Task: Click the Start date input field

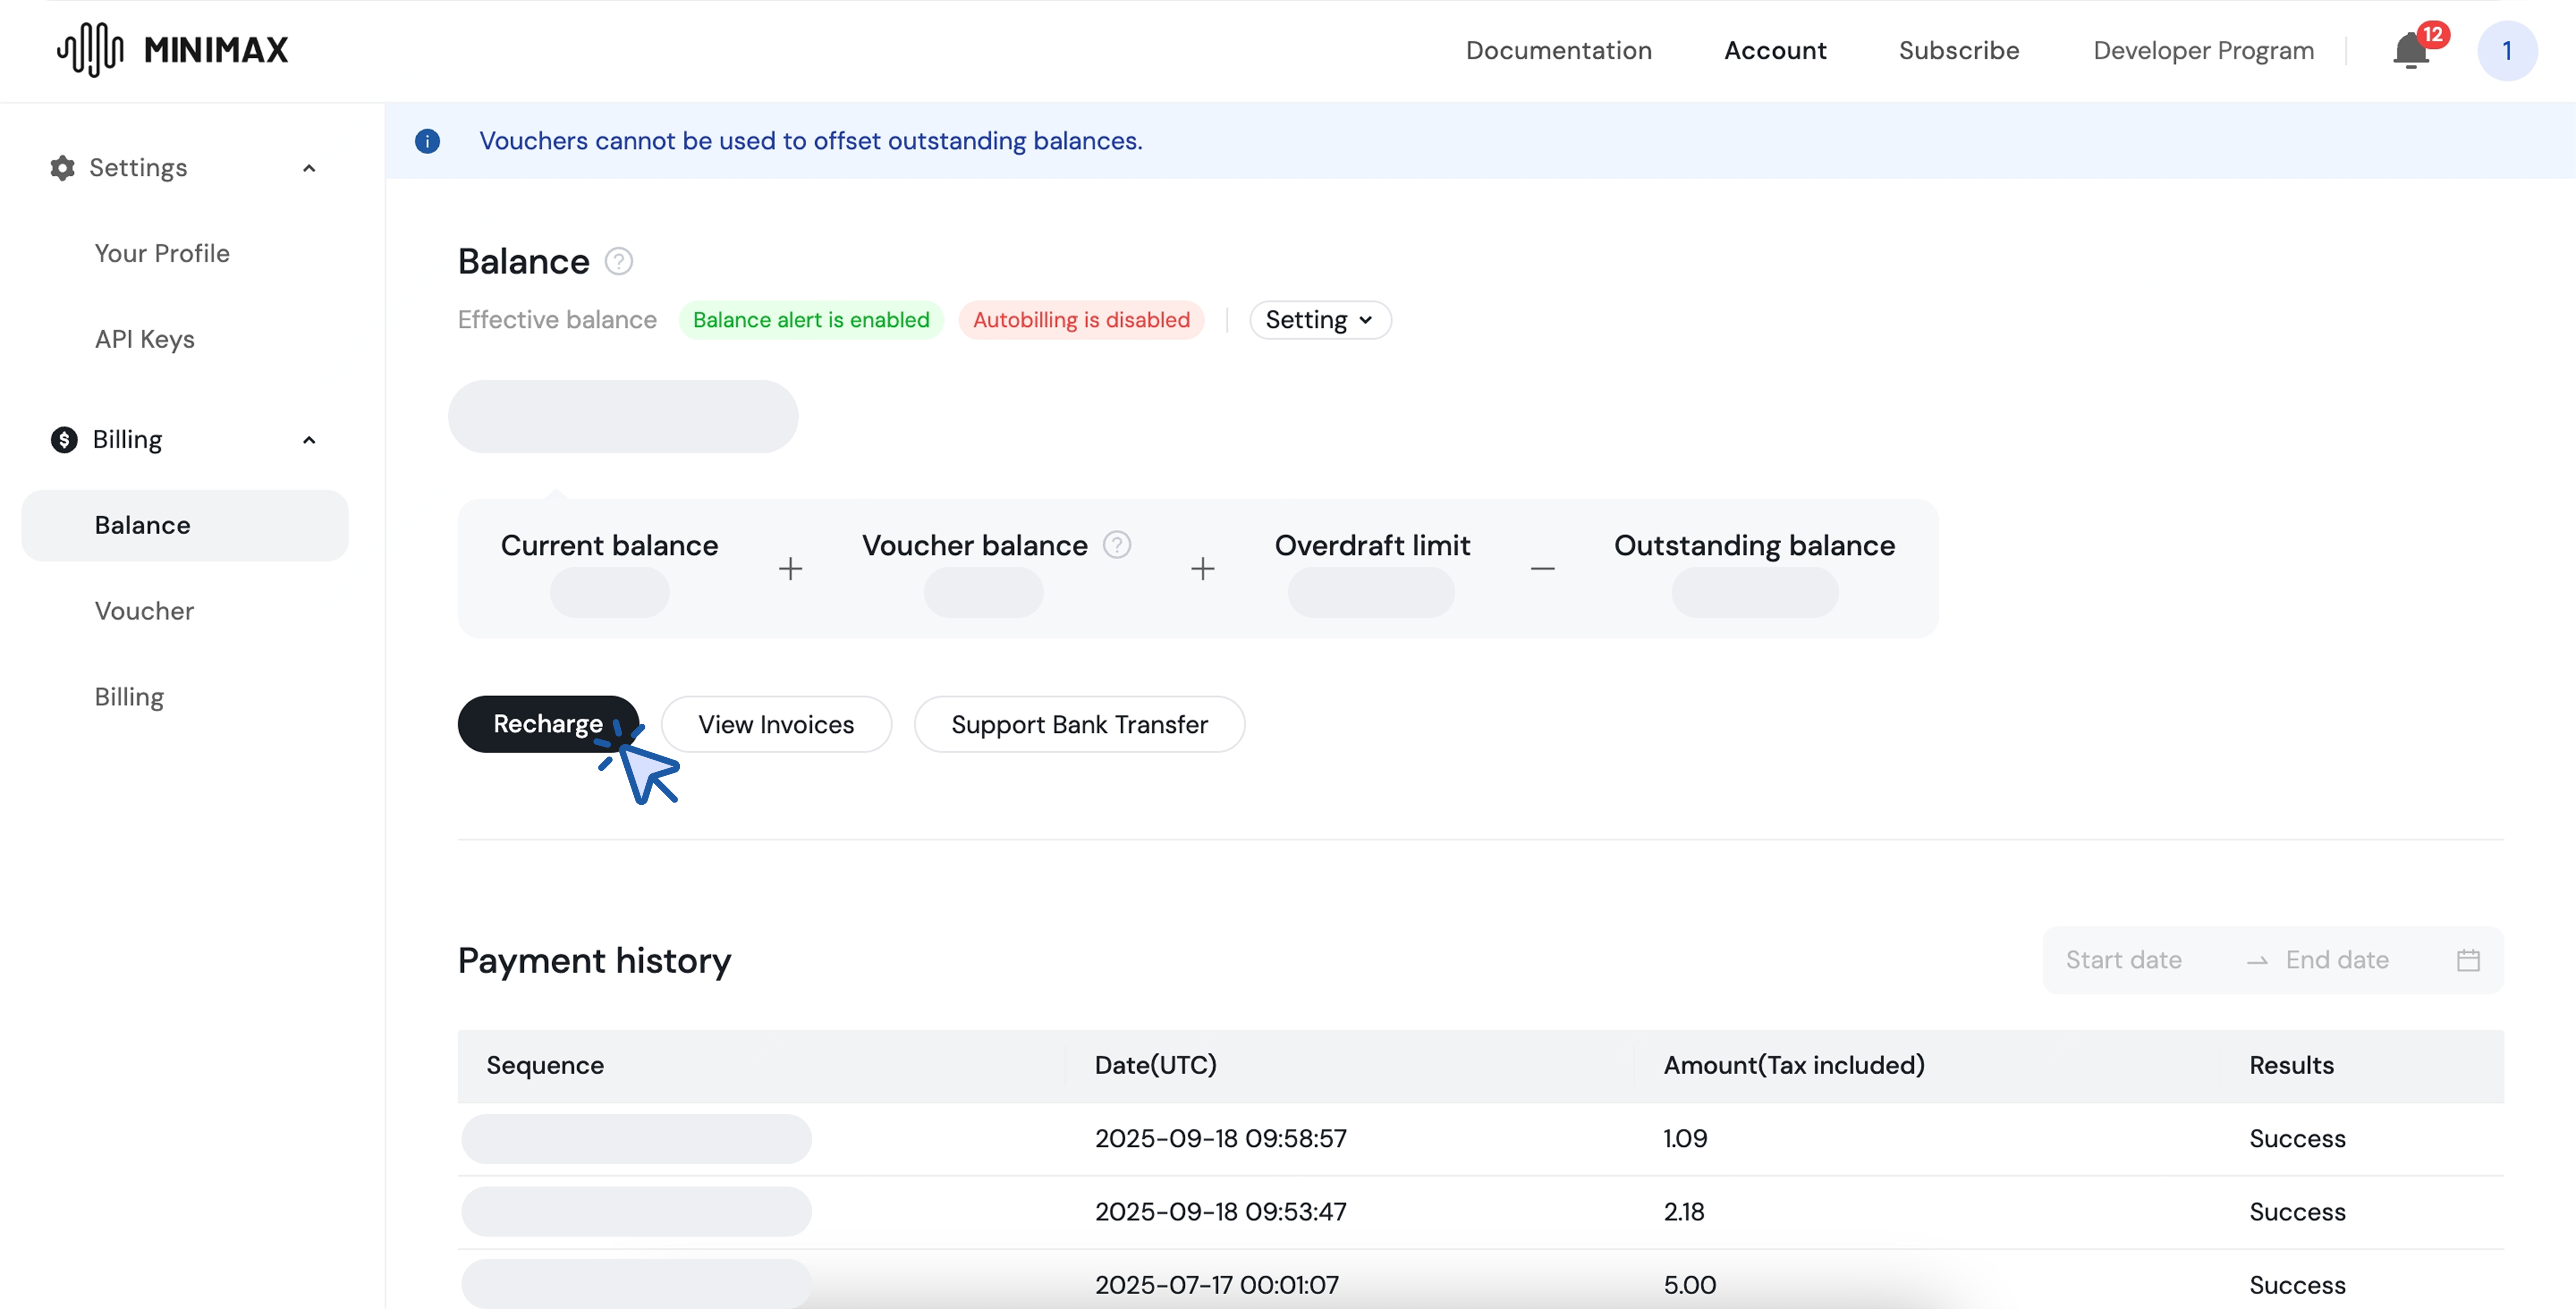Action: click(2123, 960)
